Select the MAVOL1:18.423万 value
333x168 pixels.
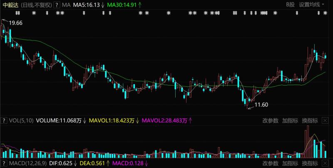point(112,121)
